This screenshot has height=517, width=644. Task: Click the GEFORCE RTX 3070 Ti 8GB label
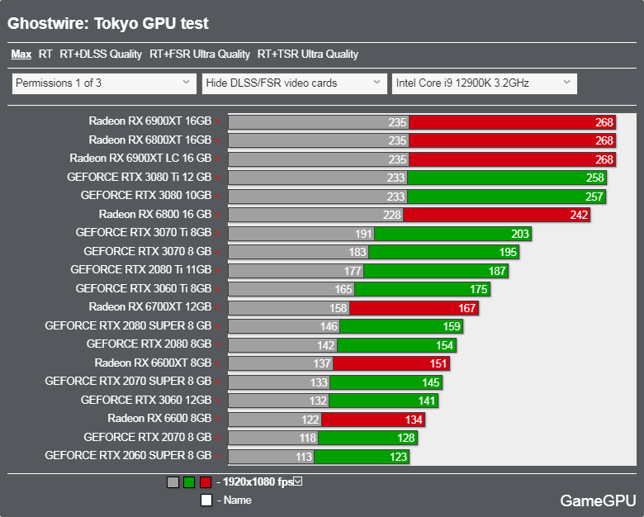pyautogui.click(x=144, y=233)
